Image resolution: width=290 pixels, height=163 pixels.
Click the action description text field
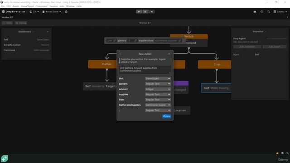tap(145, 70)
